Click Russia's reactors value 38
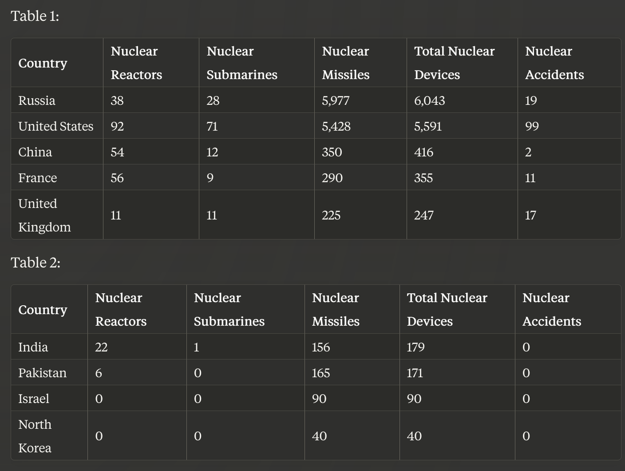 (x=117, y=100)
